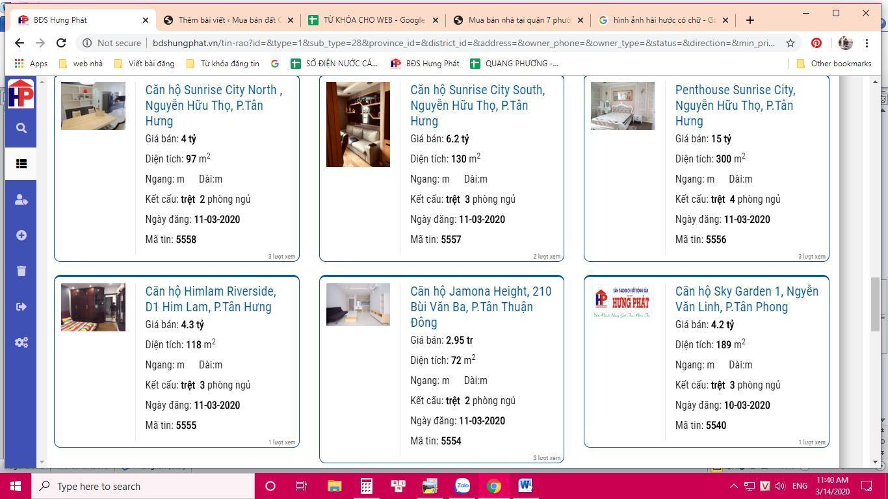Screen dimensions: 888x499
Task: Click the browser address bar
Action: (455, 43)
